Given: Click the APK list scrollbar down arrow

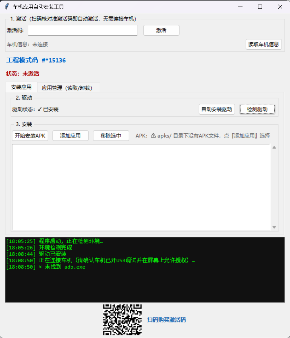Looking at the screenshot, I should (x=274, y=227).
